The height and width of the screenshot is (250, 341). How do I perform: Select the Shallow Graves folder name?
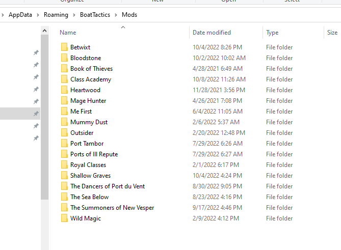point(90,176)
